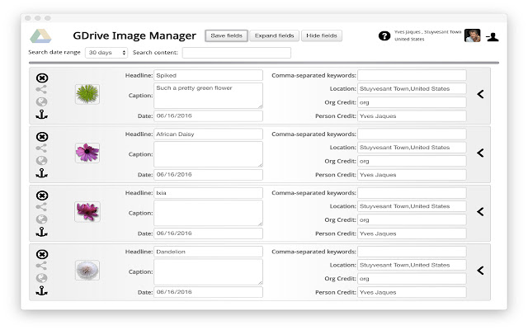Open the help question mark icon
Screen dimensions: 528x330
click(x=384, y=35)
